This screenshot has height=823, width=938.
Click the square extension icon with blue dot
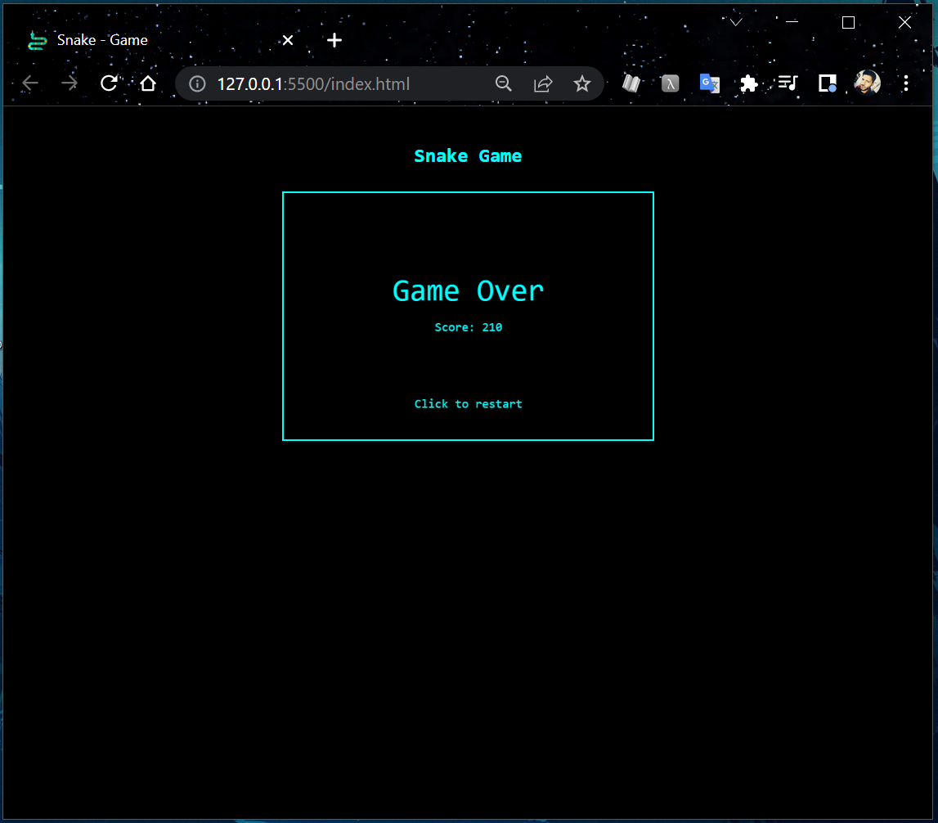coord(827,83)
